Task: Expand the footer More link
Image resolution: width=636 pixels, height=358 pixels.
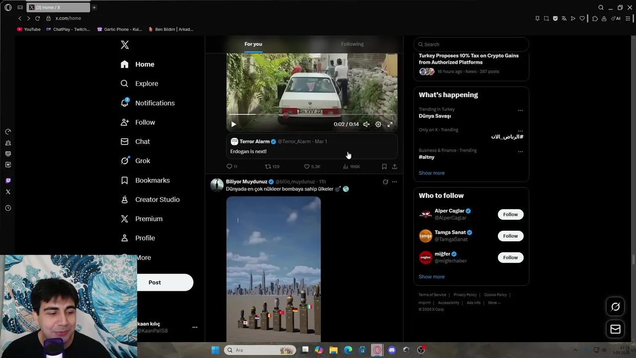Action: tap(494, 303)
